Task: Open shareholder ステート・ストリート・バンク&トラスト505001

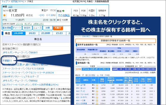Action: coord(23,69)
